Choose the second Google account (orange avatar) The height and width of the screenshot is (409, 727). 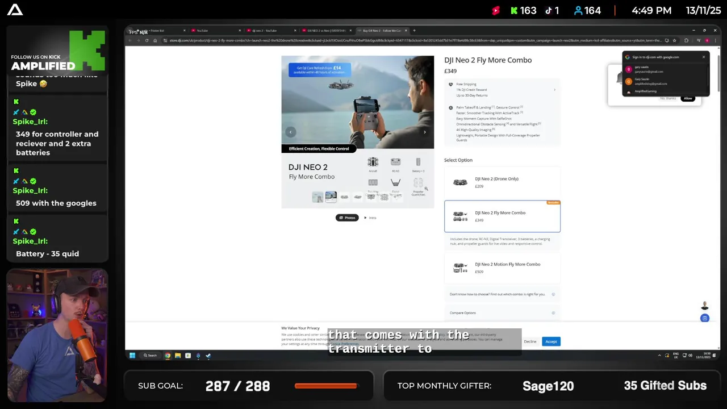point(665,81)
